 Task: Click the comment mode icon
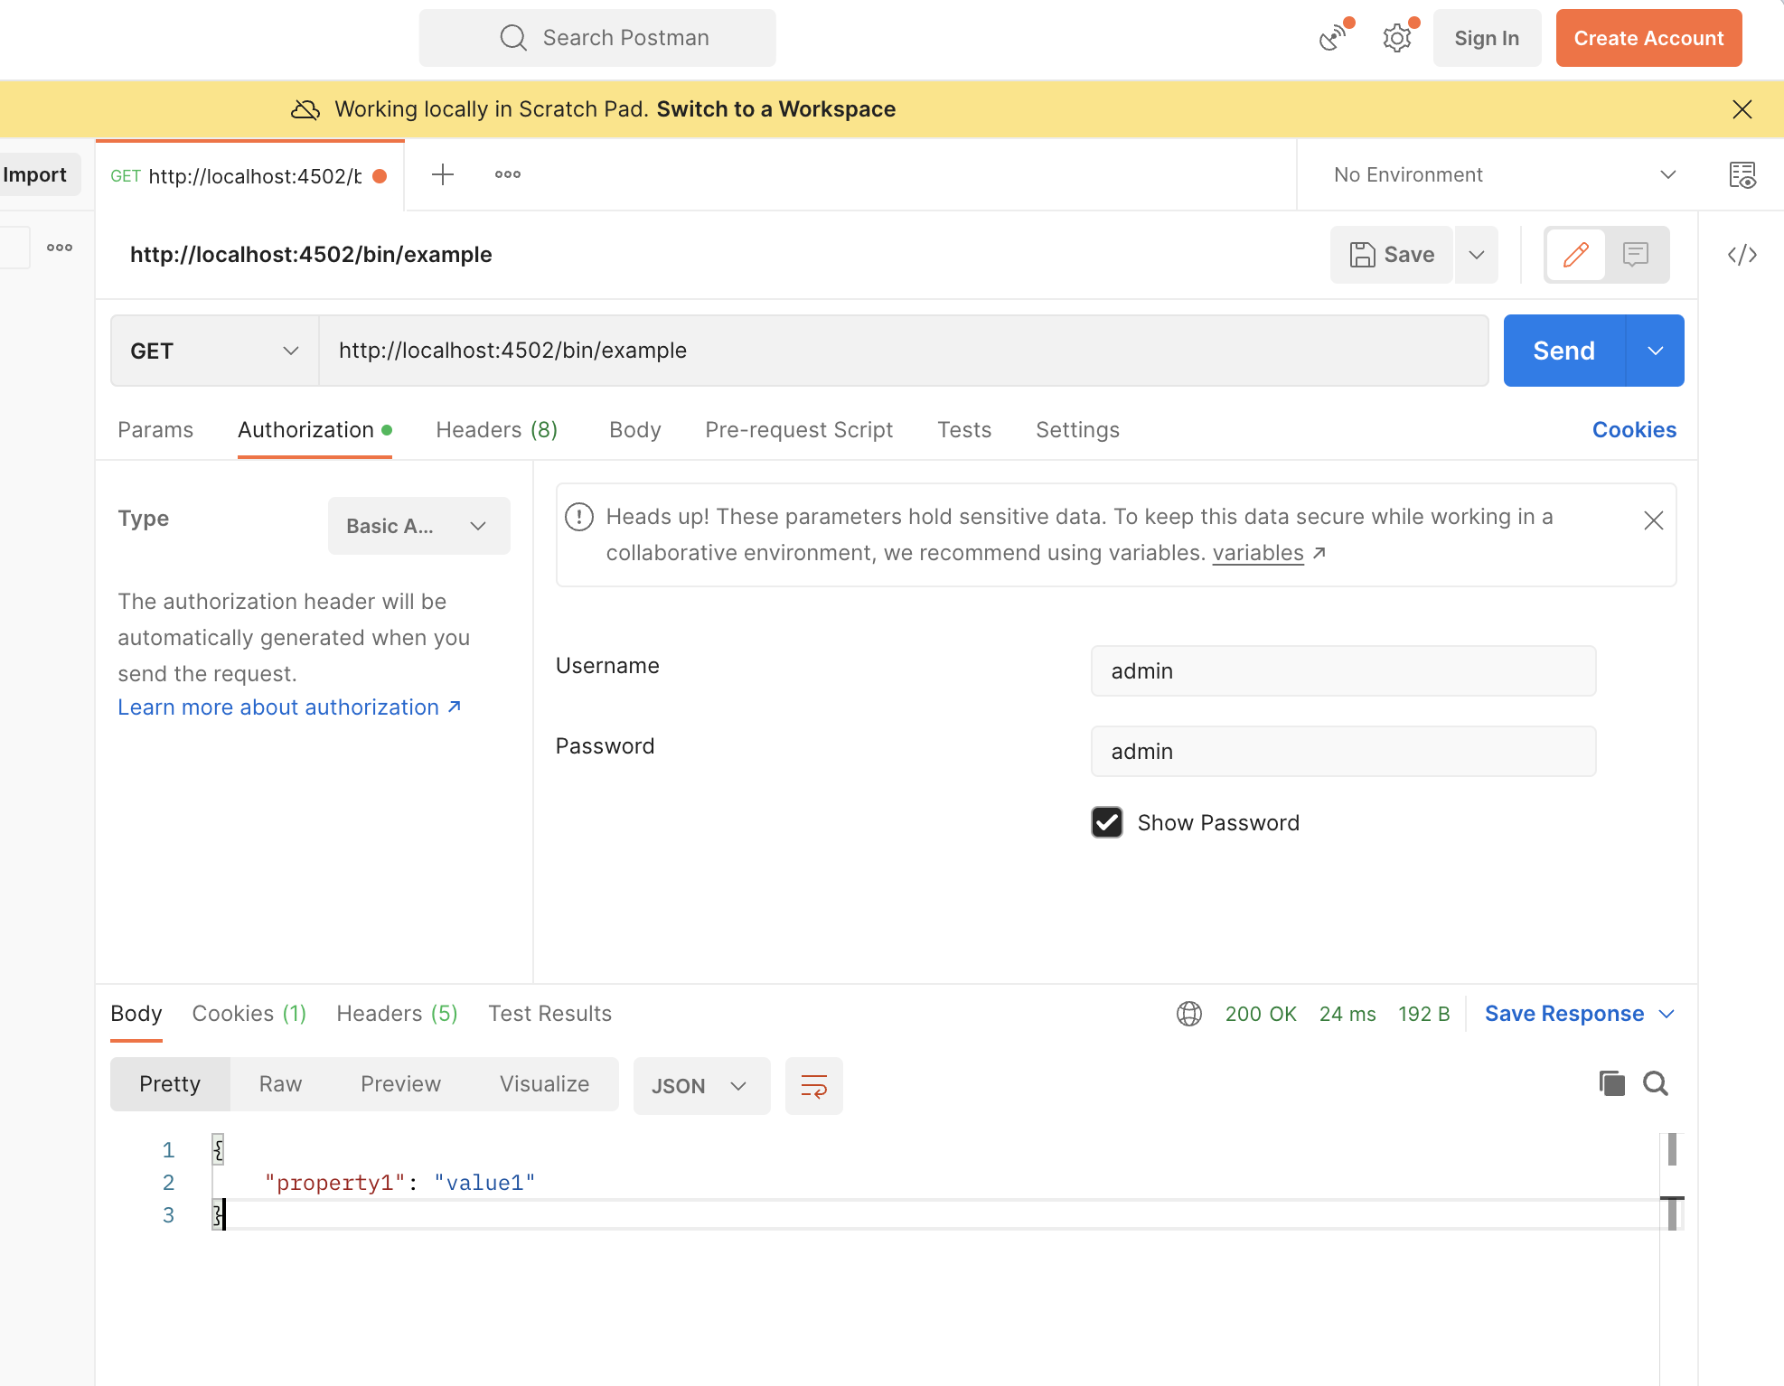click(1635, 255)
